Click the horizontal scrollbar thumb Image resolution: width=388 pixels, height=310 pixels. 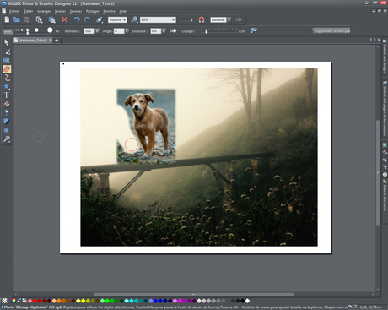(194, 294)
